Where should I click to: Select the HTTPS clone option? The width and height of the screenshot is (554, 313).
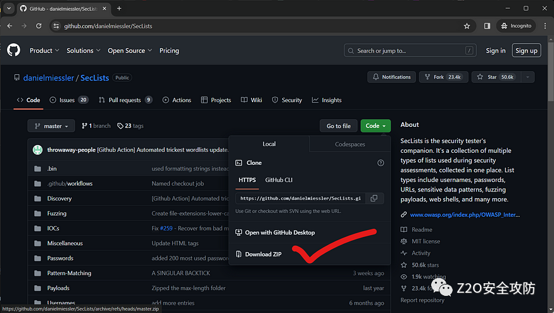pyautogui.click(x=247, y=180)
